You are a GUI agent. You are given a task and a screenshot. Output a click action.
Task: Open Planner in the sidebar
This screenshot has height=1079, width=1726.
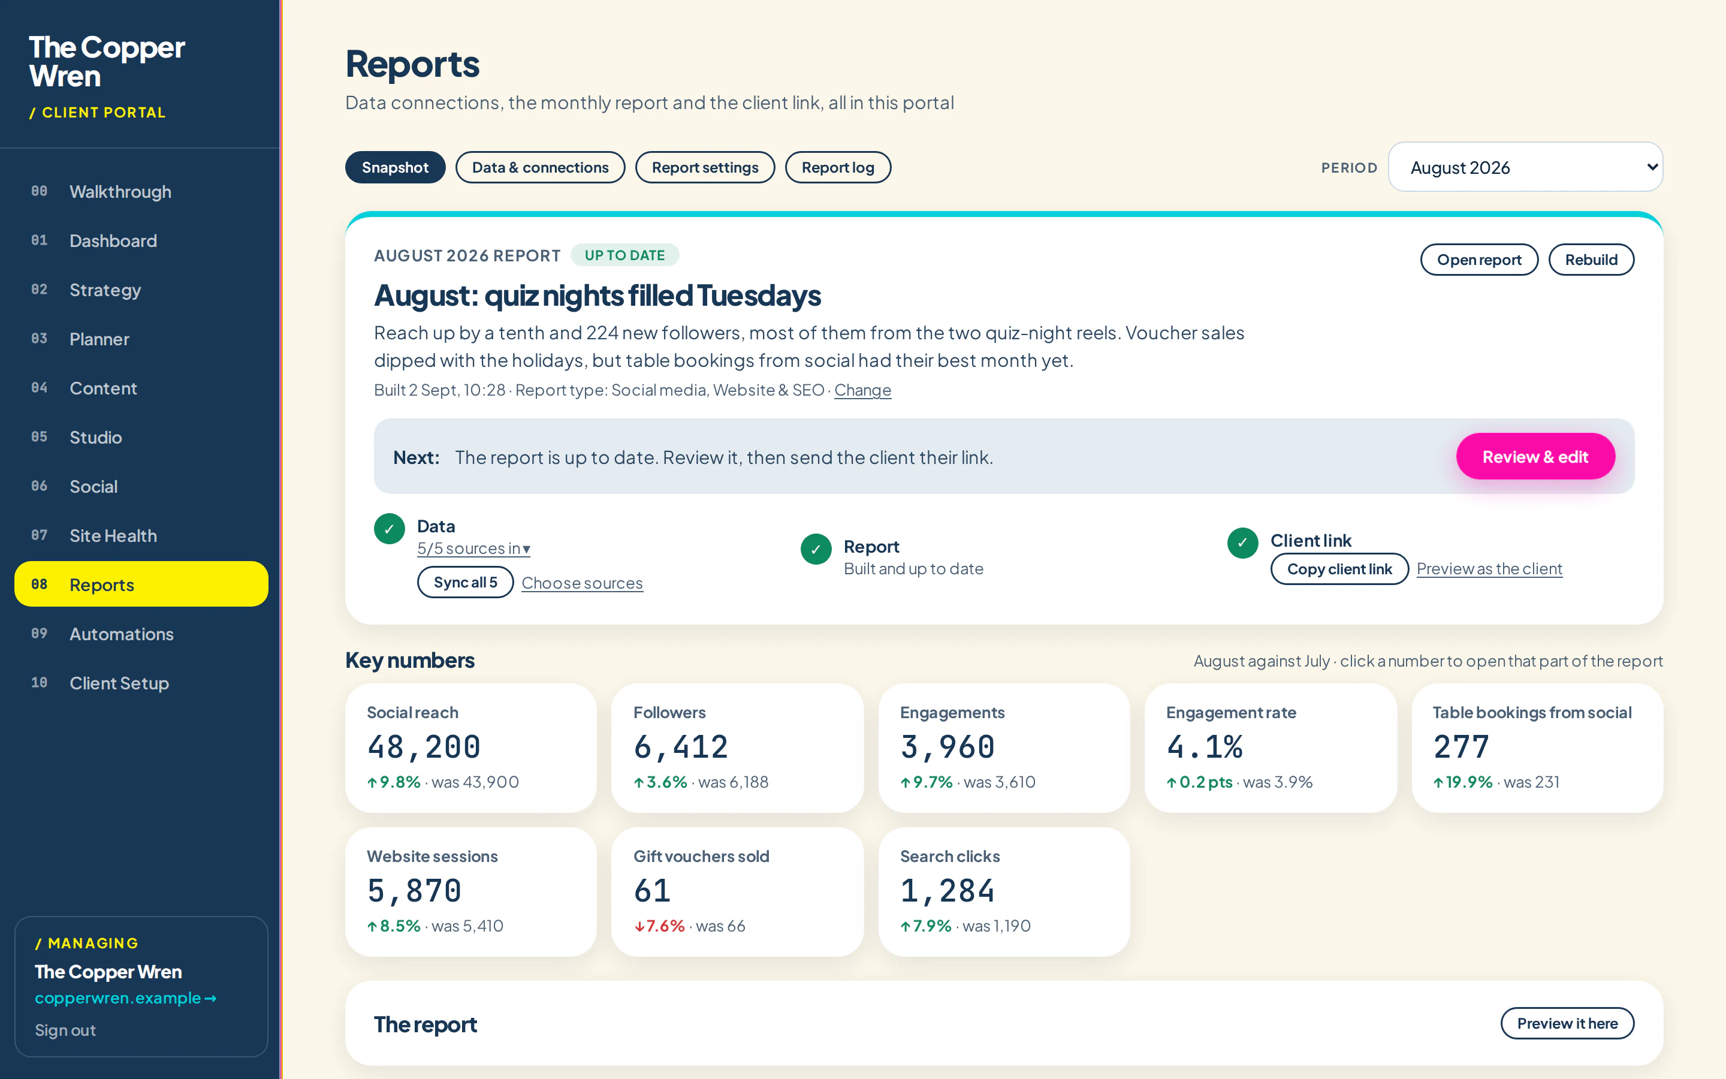point(141,339)
